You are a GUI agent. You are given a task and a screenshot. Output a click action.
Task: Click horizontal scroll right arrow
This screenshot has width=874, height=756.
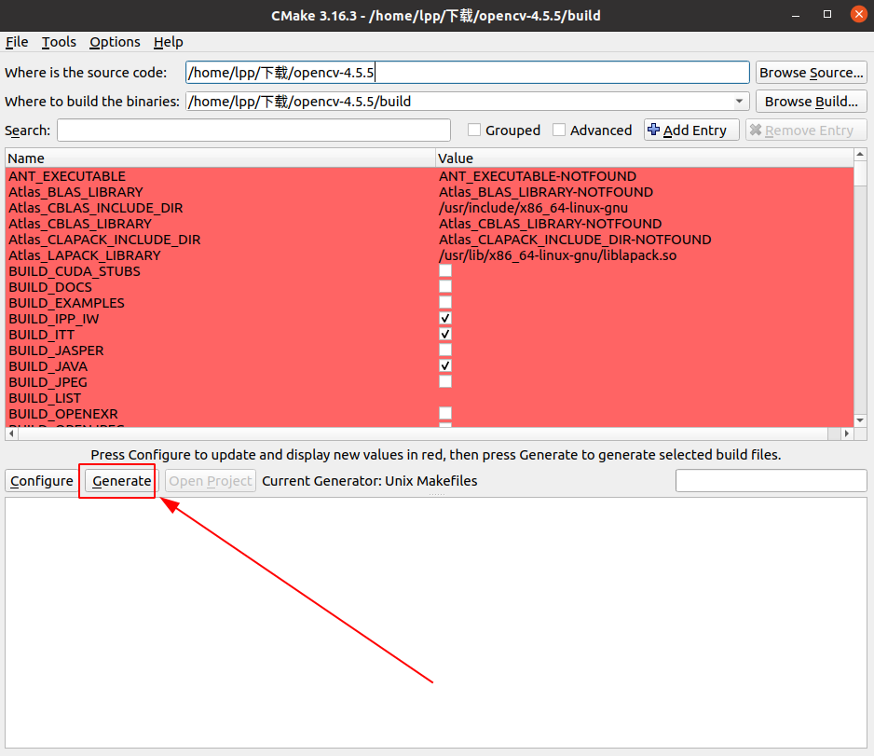(847, 433)
